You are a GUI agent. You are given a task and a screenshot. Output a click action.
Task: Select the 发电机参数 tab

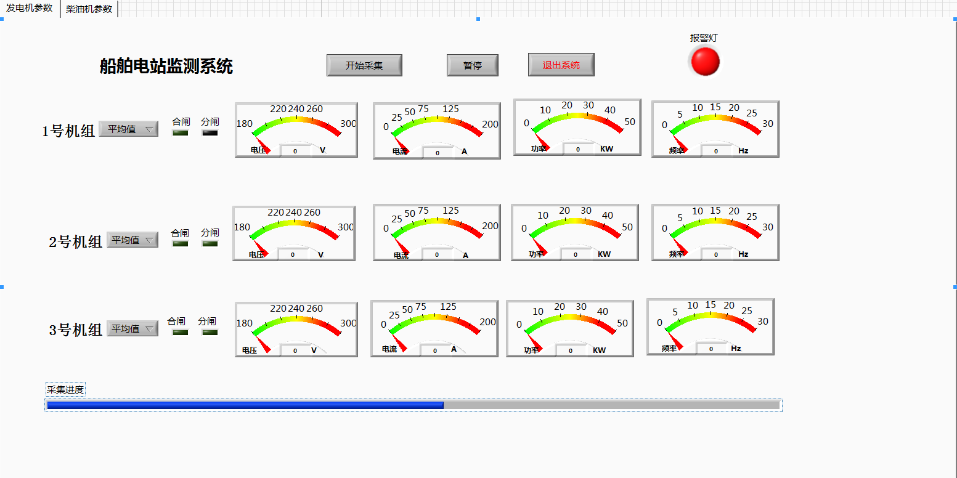(x=30, y=8)
